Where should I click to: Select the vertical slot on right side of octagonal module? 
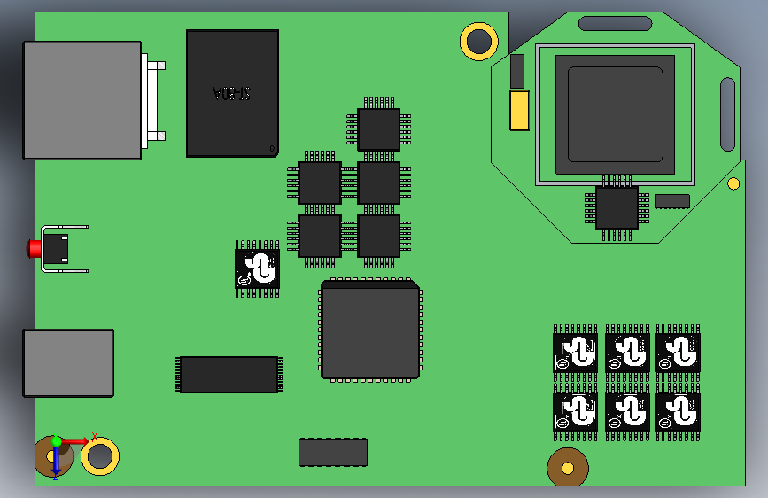[x=728, y=114]
